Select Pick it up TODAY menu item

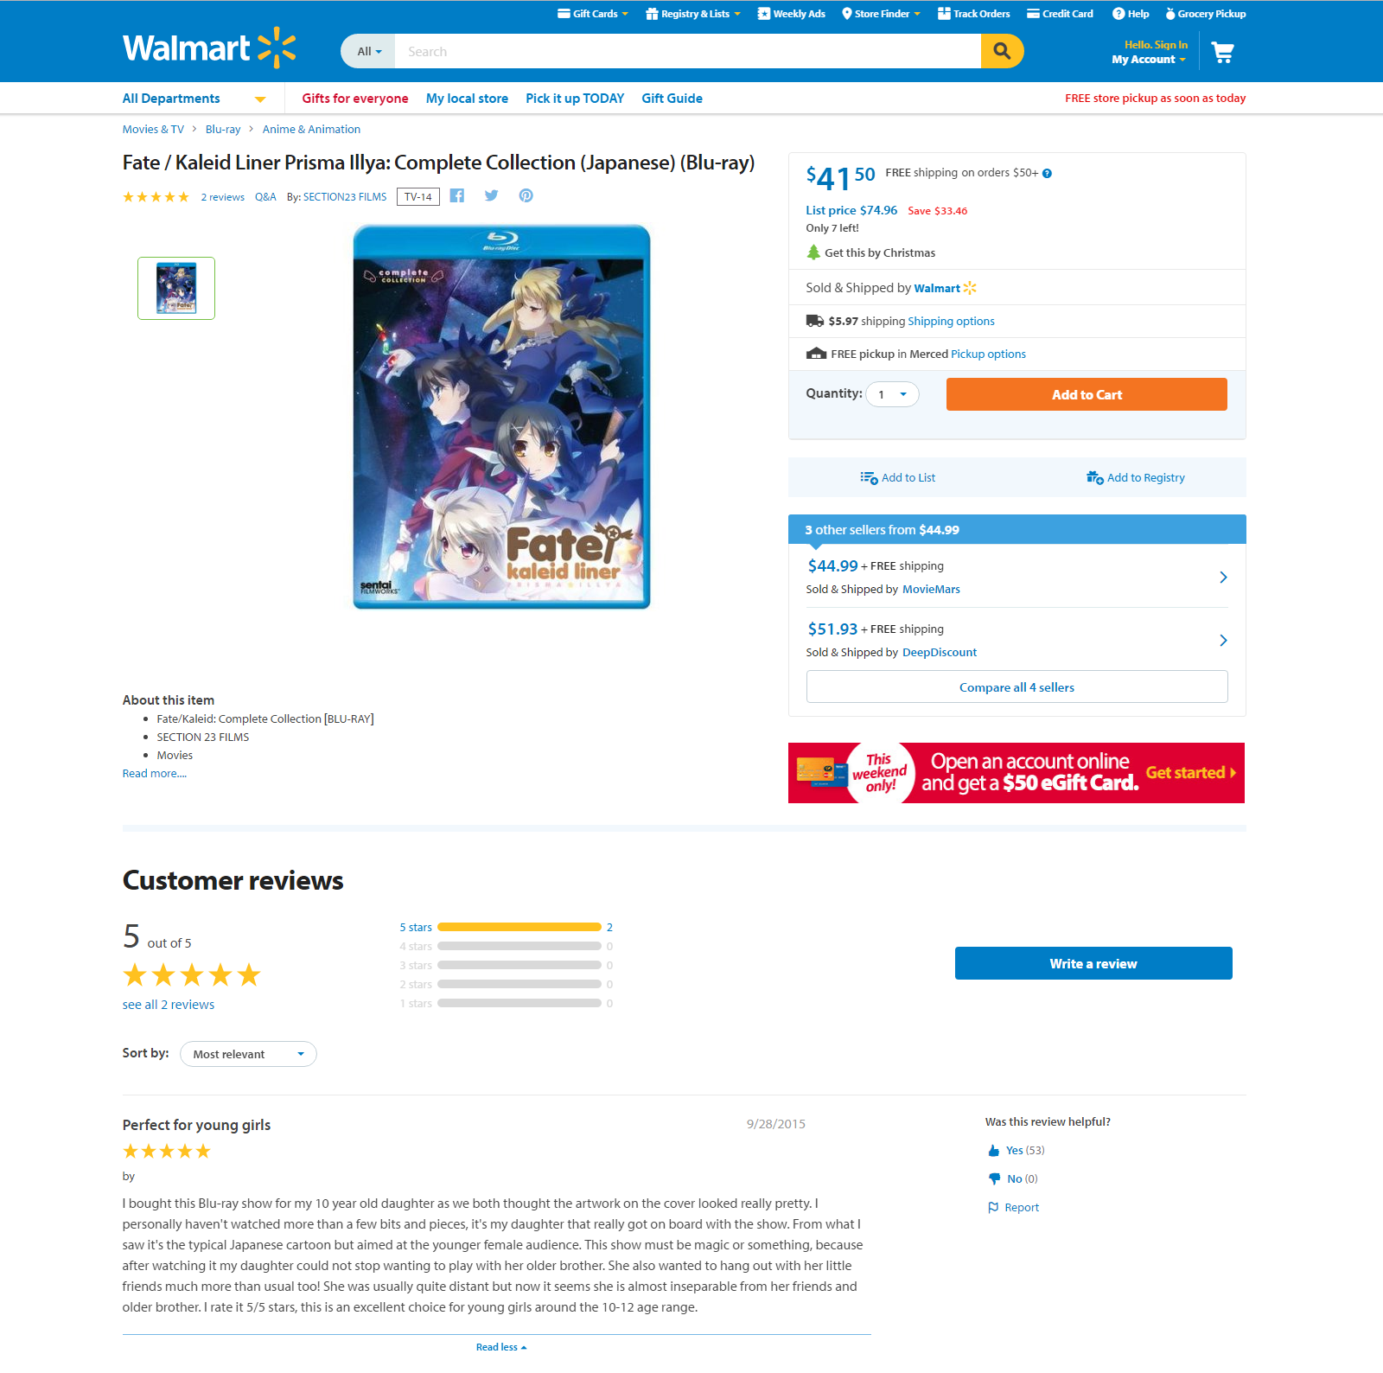pyautogui.click(x=575, y=99)
